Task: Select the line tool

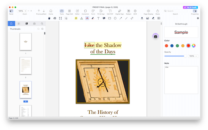Action: [126, 18]
